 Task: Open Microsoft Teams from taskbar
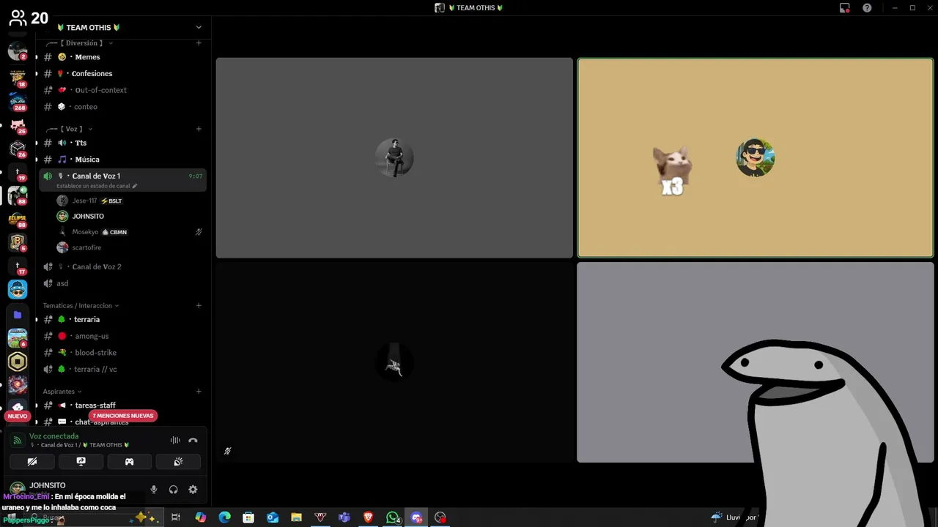[344, 517]
